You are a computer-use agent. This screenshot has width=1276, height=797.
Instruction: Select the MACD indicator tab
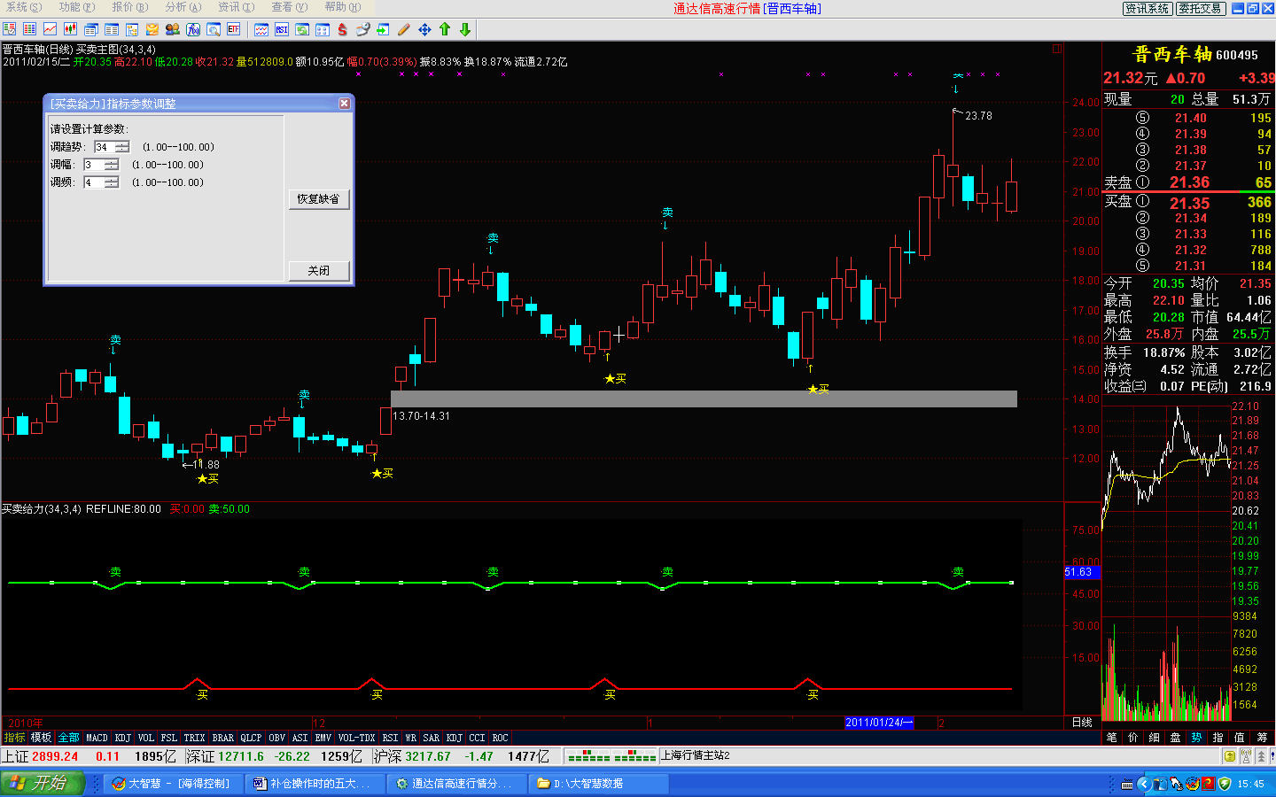97,738
